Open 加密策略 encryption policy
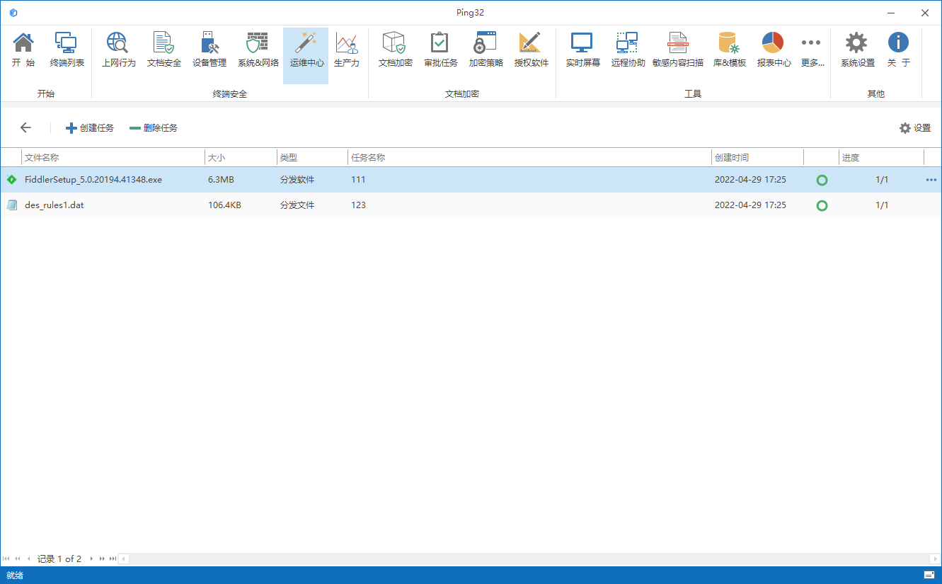This screenshot has width=942, height=584. [486, 50]
